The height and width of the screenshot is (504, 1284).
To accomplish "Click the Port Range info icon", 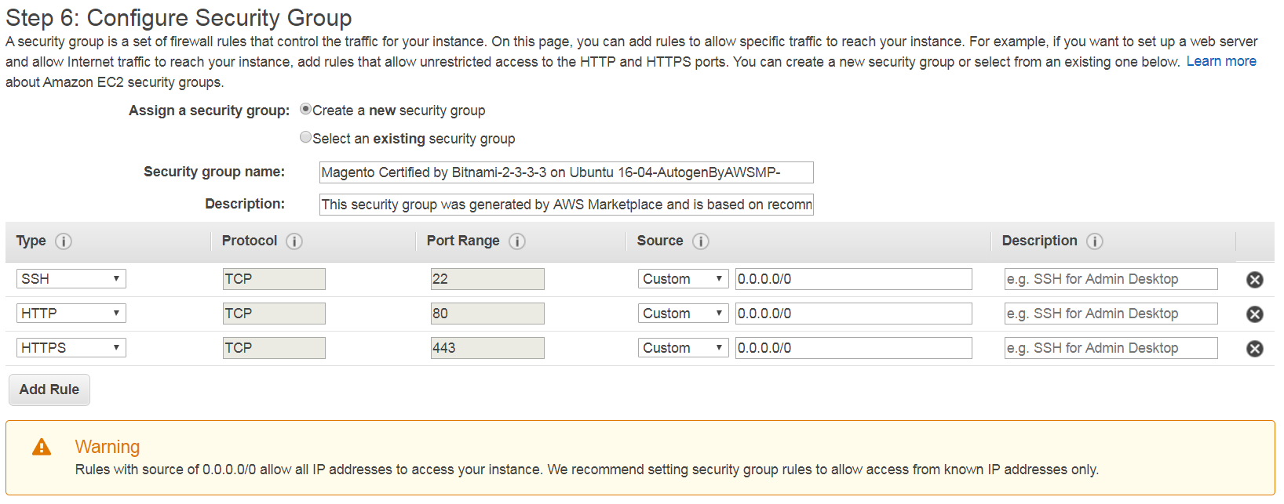I will [516, 241].
